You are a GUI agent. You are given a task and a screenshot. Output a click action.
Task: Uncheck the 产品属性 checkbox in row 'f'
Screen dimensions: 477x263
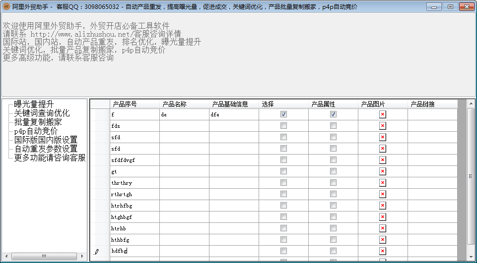coord(333,114)
